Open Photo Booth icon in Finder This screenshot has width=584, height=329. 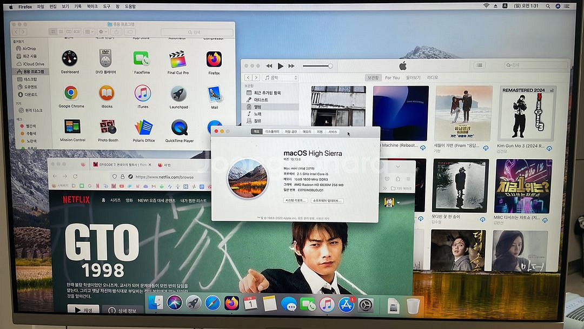(x=108, y=127)
